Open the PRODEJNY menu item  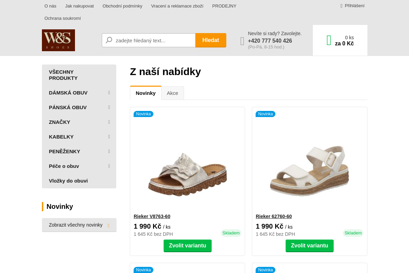[x=224, y=6]
